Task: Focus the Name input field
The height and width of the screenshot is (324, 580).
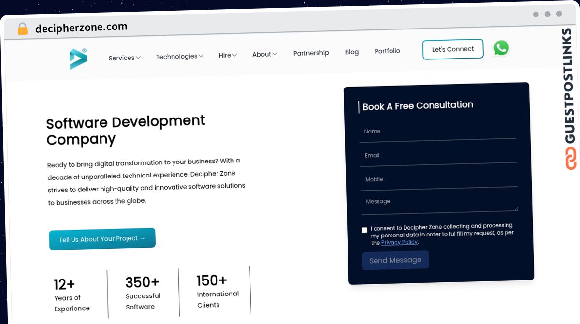Action: click(437, 132)
